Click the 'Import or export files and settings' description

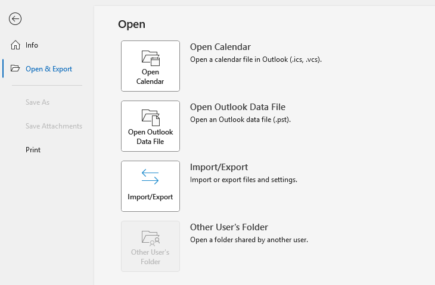pyautogui.click(x=243, y=180)
